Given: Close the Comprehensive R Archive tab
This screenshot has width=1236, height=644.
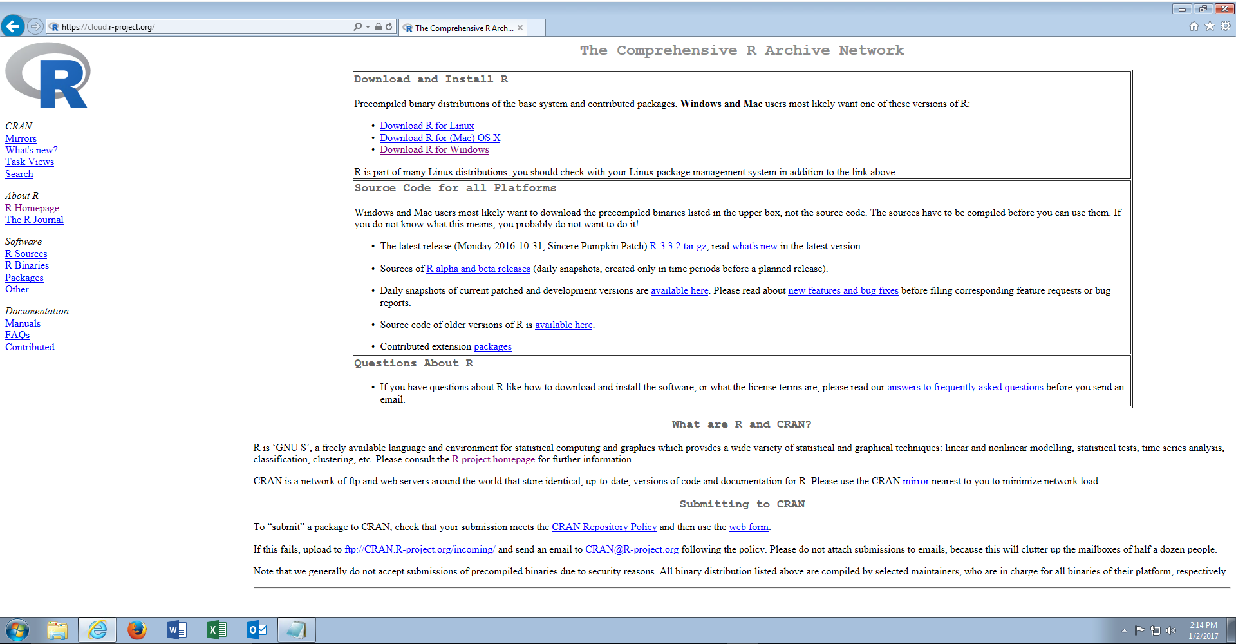Looking at the screenshot, I should point(520,28).
